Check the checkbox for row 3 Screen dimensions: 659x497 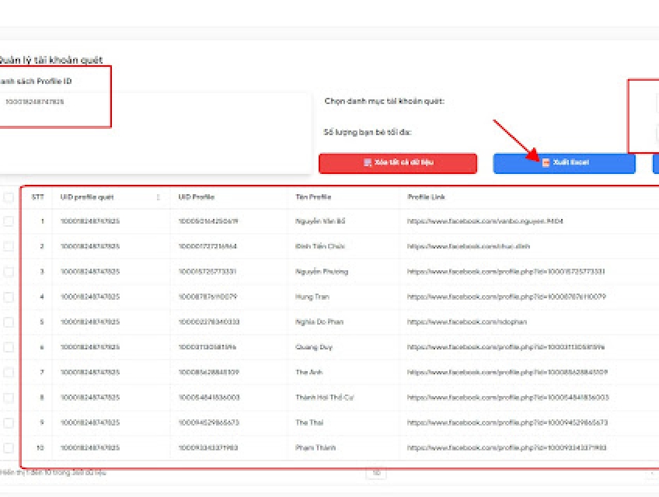pyautogui.click(x=9, y=272)
